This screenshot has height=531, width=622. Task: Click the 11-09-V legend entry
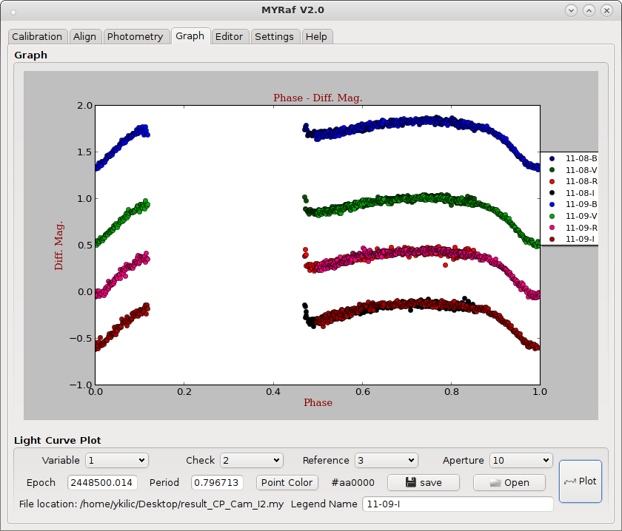[573, 216]
